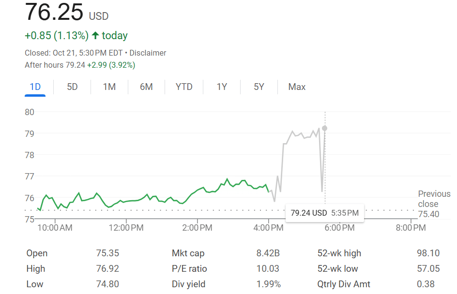Show the Max time range
The height and width of the screenshot is (294, 457).
pyautogui.click(x=297, y=87)
